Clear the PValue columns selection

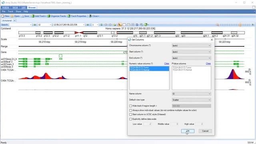[208, 64]
